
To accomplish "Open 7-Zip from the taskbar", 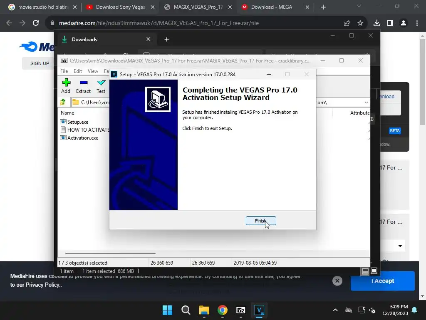I will [x=241, y=310].
